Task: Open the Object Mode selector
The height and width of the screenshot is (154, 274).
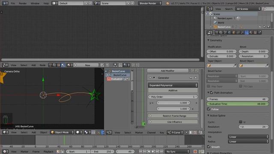Action: coord(62,132)
